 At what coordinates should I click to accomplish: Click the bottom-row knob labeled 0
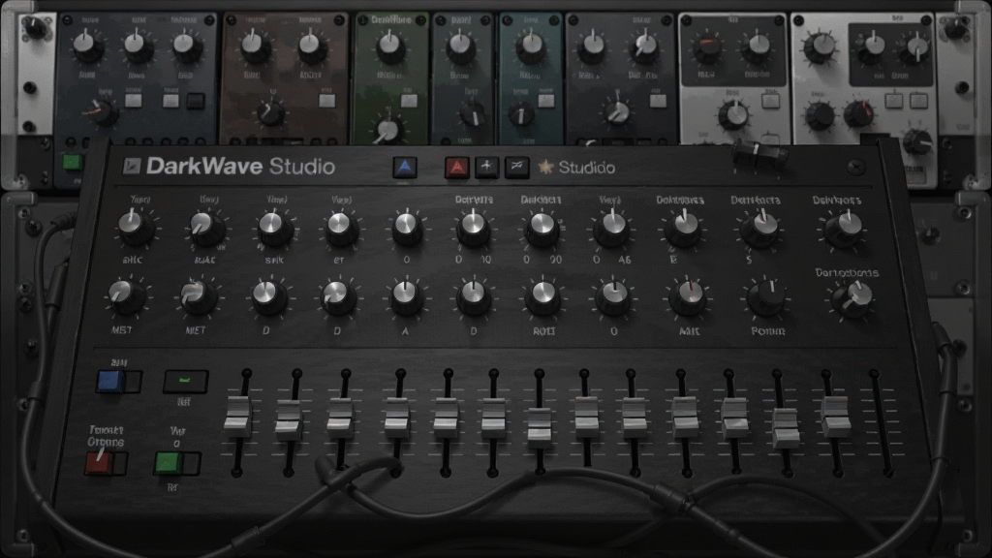[613, 298]
